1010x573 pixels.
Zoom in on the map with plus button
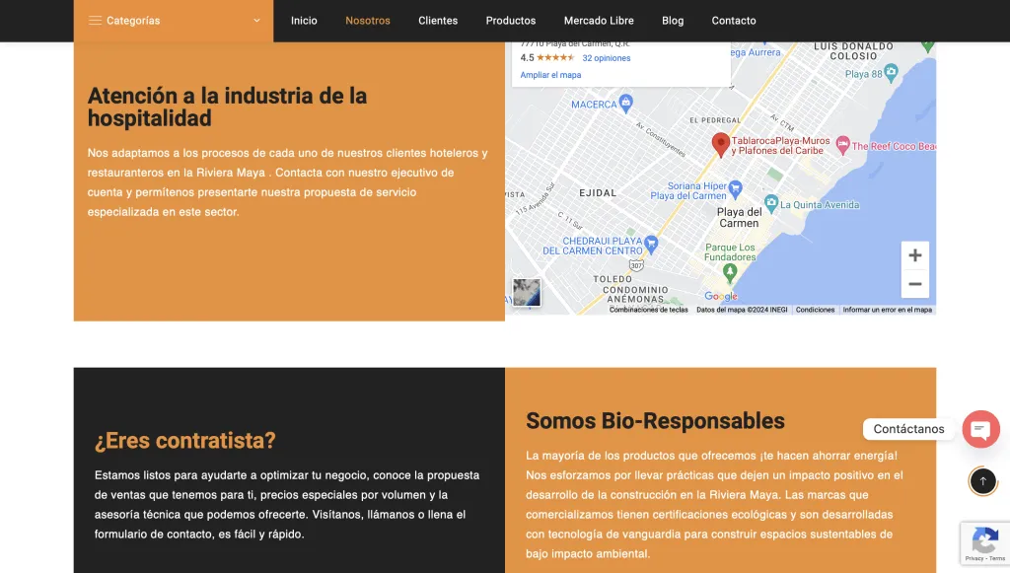click(914, 255)
